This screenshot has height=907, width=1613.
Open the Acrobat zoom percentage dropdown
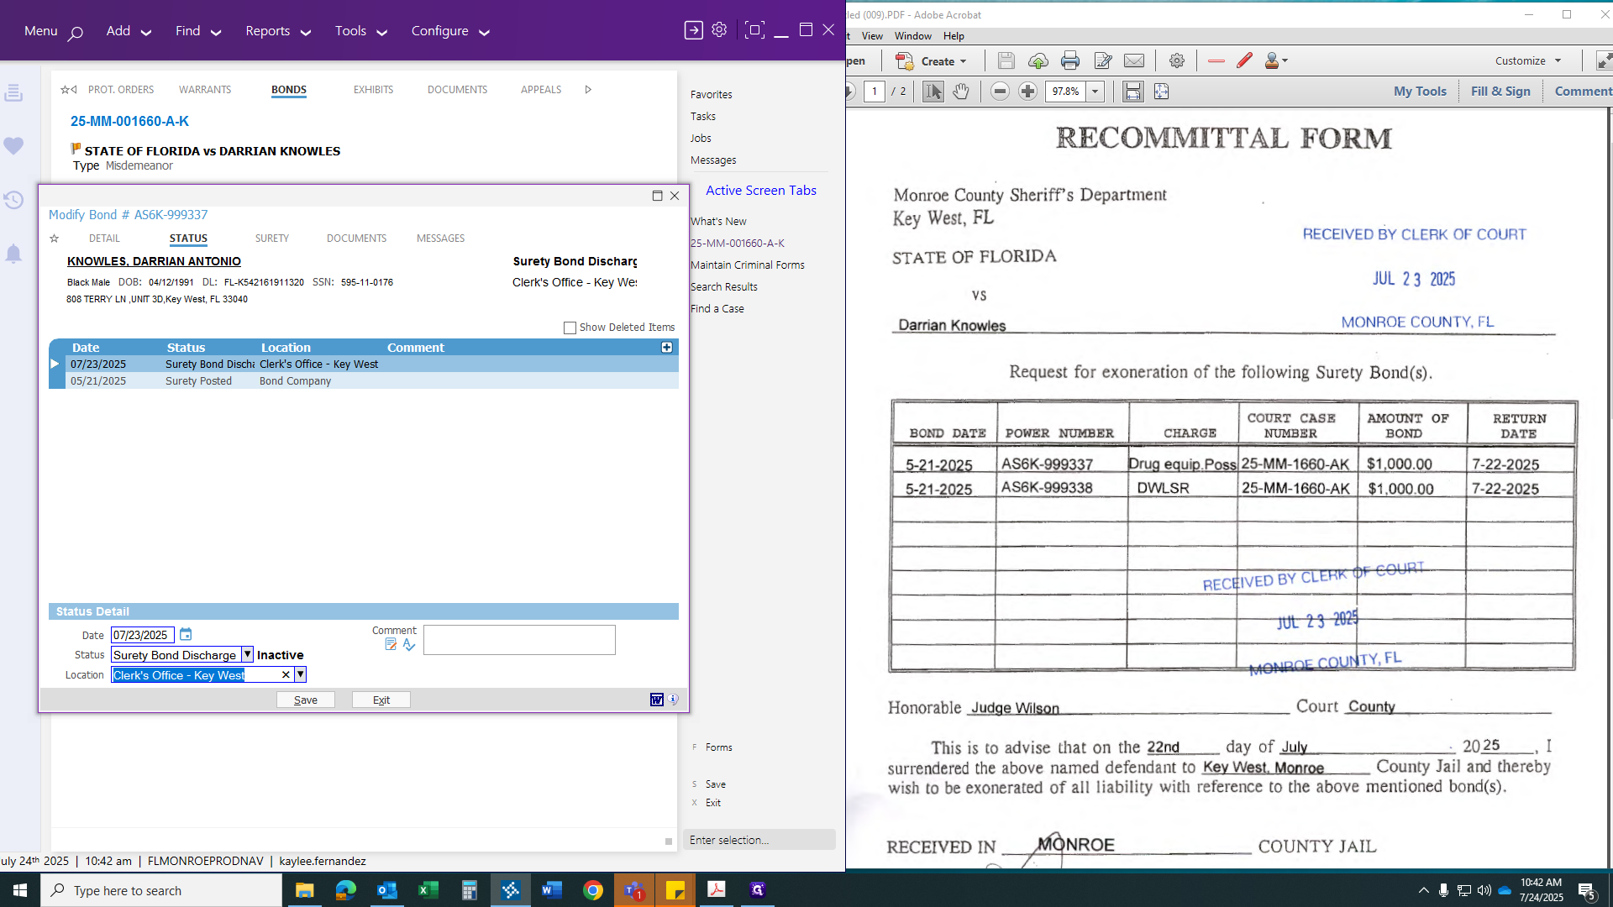click(1095, 92)
